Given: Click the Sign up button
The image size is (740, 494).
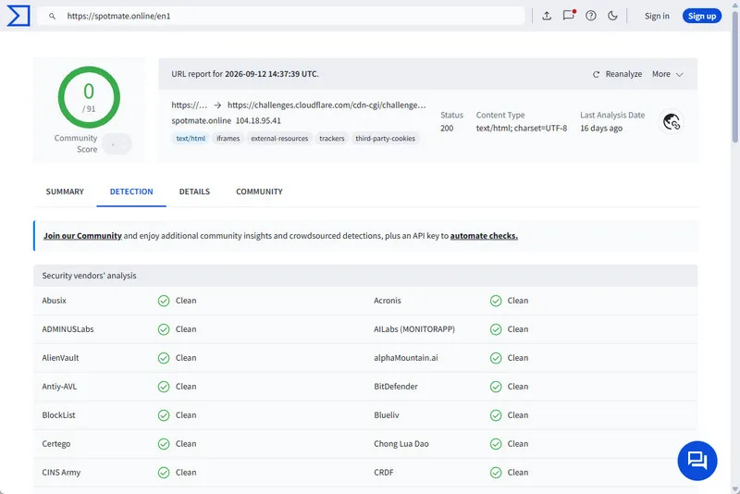Looking at the screenshot, I should tap(702, 16).
